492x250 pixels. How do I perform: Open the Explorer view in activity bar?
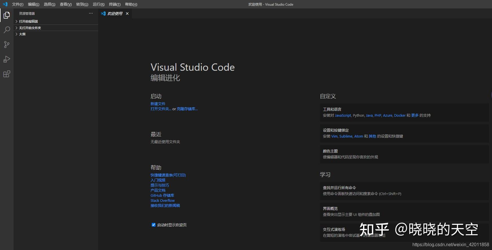pos(7,15)
